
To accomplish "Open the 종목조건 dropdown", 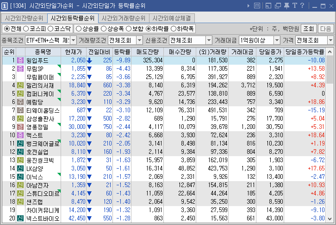I will pos(73,40).
